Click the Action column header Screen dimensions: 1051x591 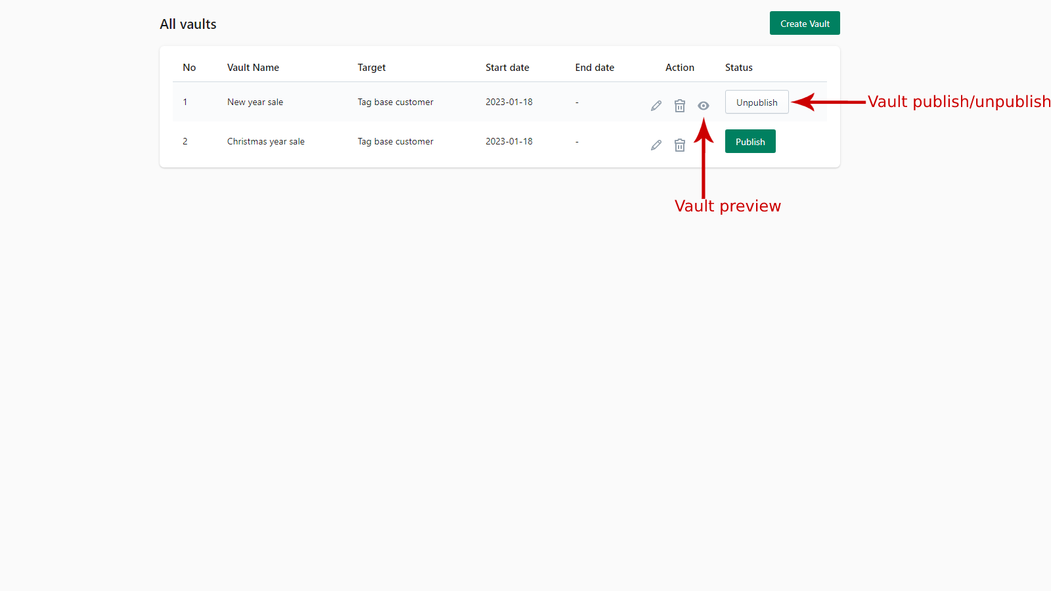680,68
